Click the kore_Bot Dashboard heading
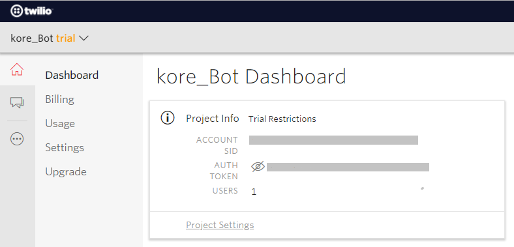514x247 pixels. 251,77
